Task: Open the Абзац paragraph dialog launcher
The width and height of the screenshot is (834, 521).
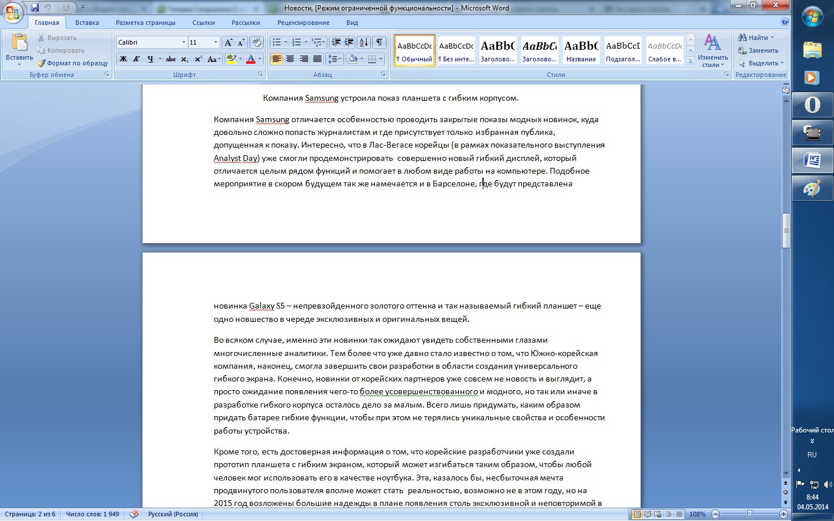Action: pos(383,75)
